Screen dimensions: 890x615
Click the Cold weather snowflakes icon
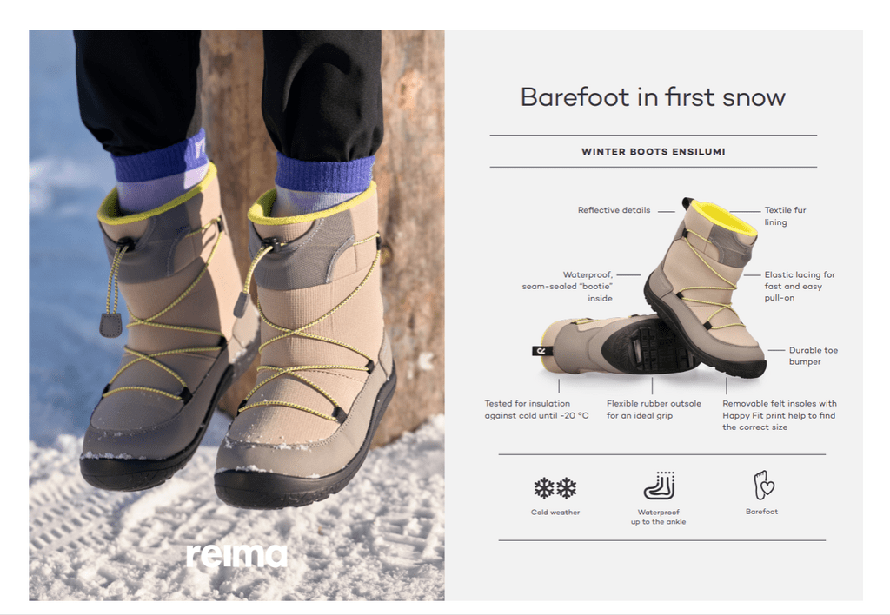click(555, 488)
